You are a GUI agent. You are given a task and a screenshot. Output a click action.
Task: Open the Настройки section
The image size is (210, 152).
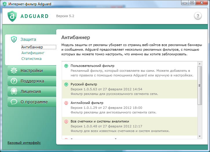pos(32,71)
